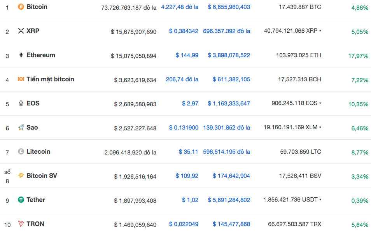Select Ethereum market cap $ 15,075,050,894

[133, 56]
